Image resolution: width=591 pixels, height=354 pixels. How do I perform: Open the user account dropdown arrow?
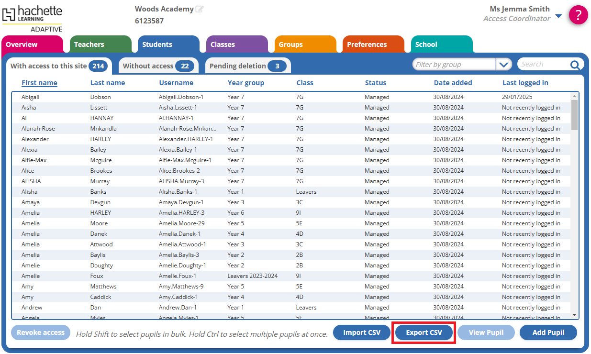point(558,16)
